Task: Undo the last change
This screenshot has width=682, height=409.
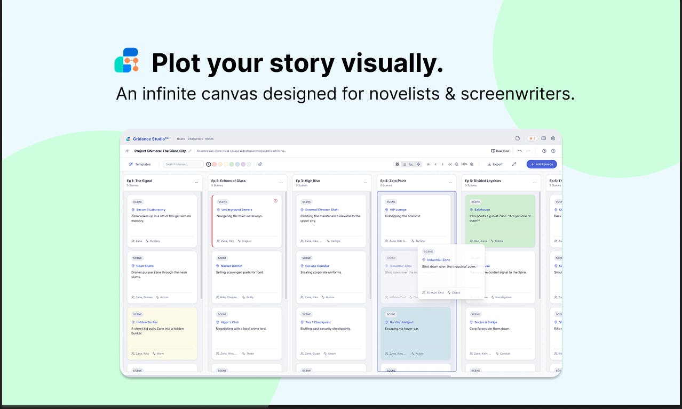Action: (x=520, y=151)
